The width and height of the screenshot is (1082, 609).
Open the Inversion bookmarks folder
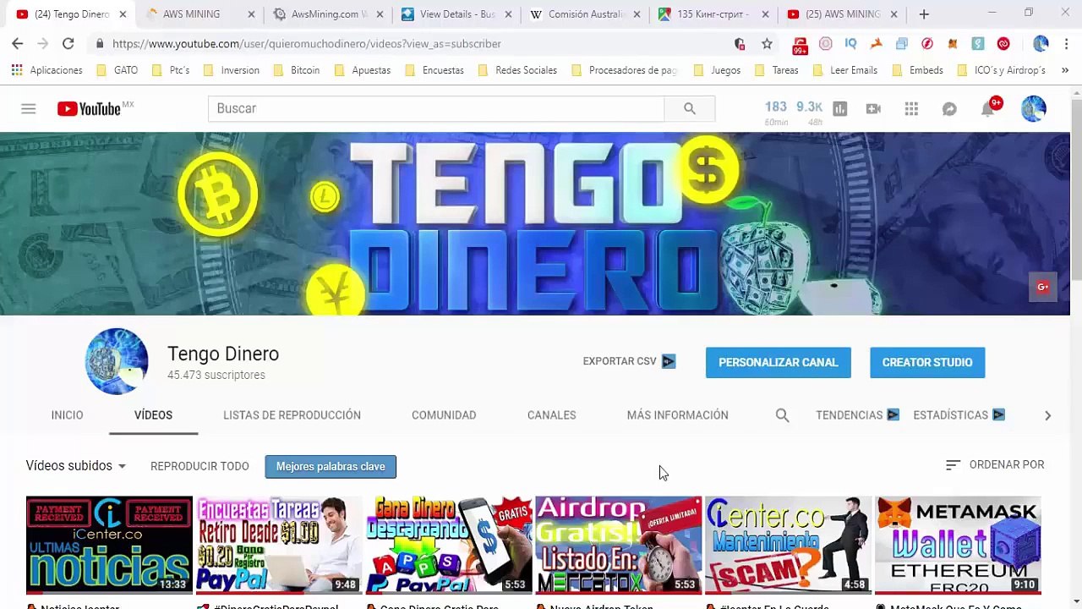(232, 70)
